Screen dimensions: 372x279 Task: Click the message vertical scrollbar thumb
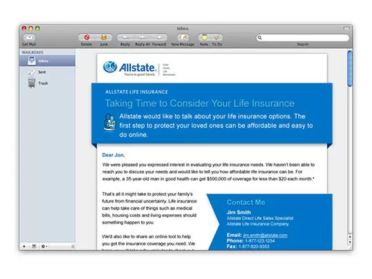click(x=350, y=68)
